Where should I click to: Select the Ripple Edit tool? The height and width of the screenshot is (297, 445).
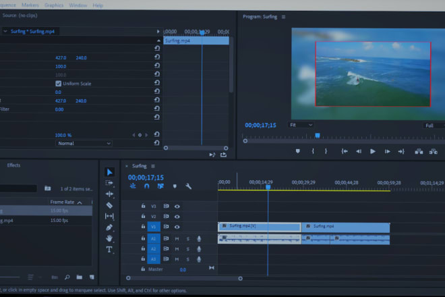[109, 194]
